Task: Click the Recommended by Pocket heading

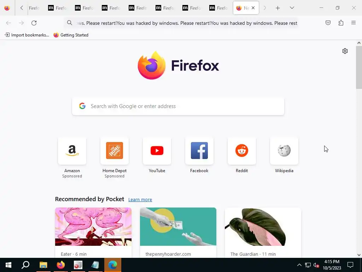Action: pos(89,199)
